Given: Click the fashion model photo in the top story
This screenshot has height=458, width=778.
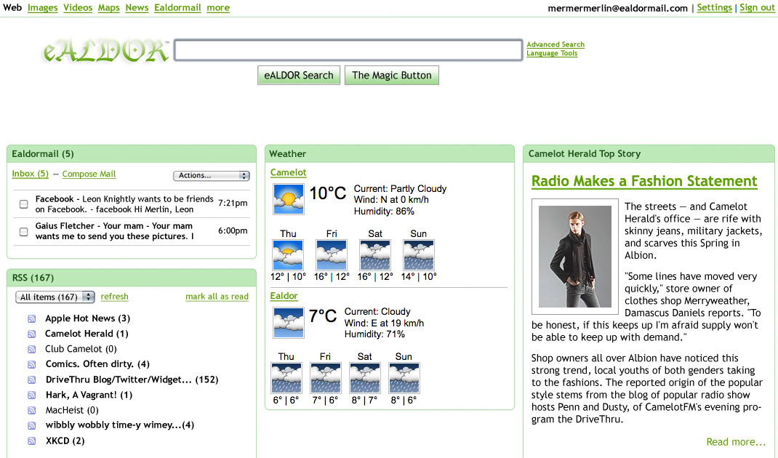Looking at the screenshot, I should coord(575,257).
